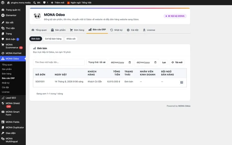Open the Báo cáo ERP submenu item
Viewport: 232px width, 145px height.
pyautogui.click(x=8, y=78)
